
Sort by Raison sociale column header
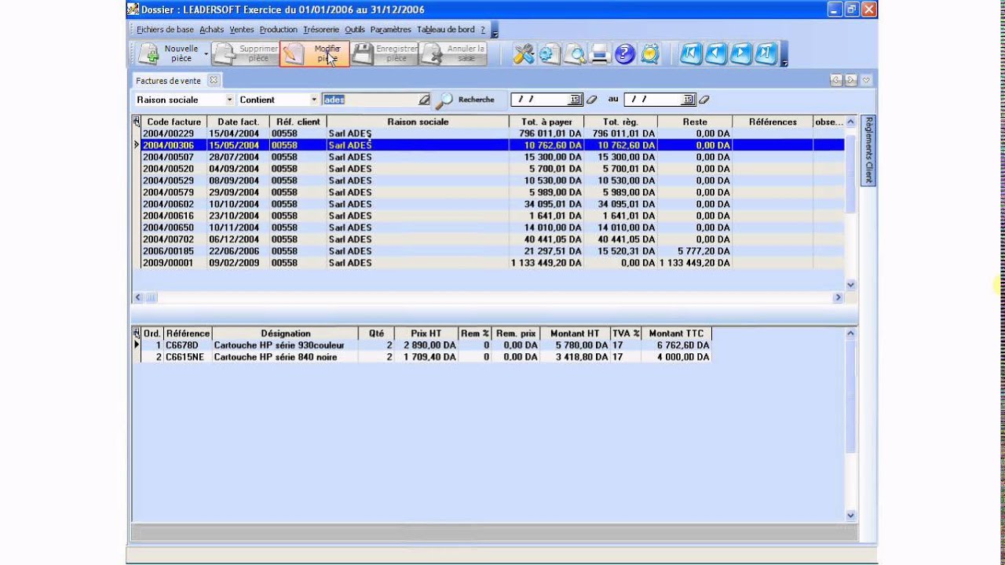pos(418,122)
